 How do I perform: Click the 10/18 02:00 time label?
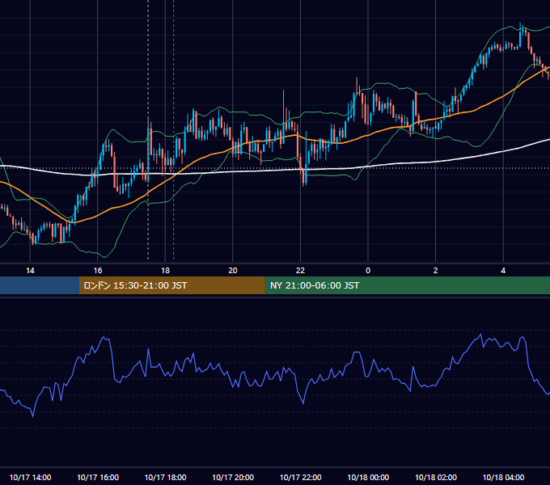click(436, 477)
